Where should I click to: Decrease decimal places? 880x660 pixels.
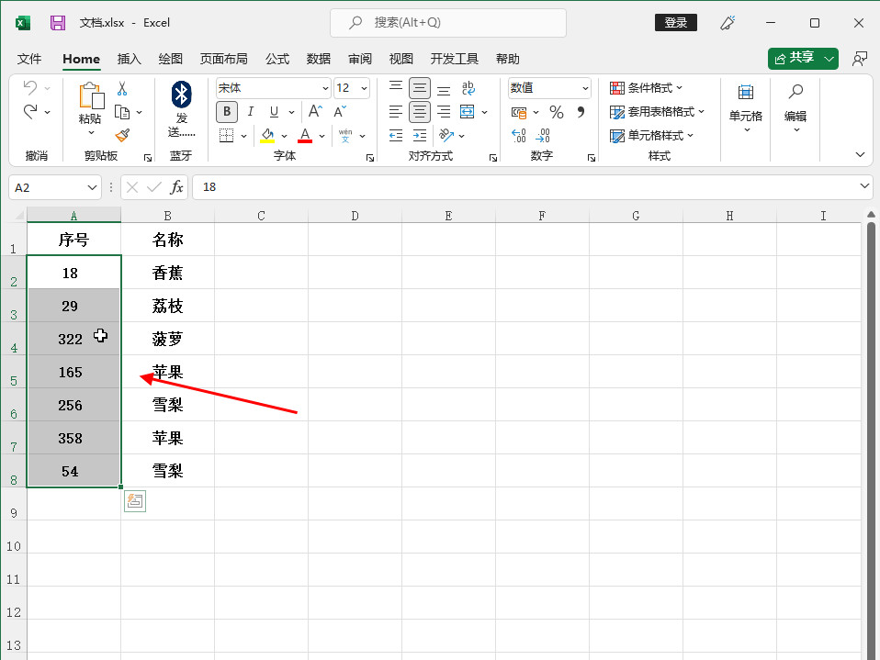pyautogui.click(x=543, y=135)
